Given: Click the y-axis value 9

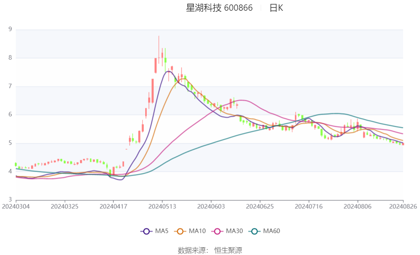Looking at the screenshot, I should point(10,29).
